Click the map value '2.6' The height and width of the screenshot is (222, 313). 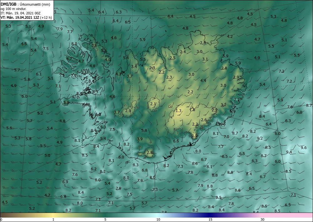pyautogui.click(x=204, y=120)
